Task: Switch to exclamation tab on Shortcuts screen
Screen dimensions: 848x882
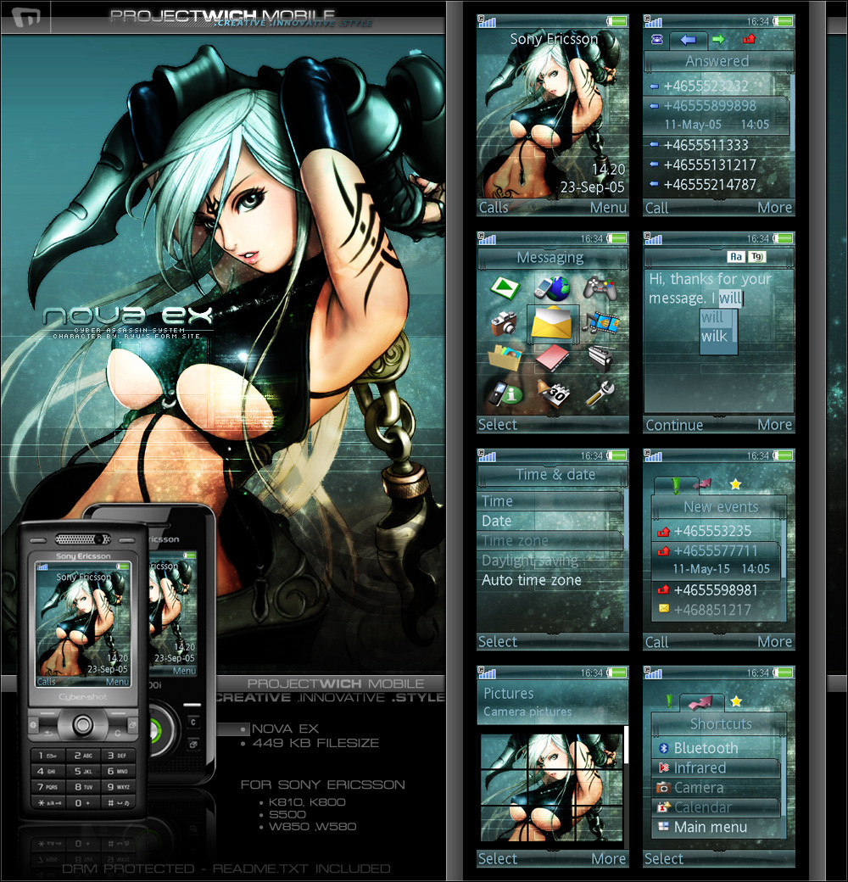Action: tap(669, 701)
